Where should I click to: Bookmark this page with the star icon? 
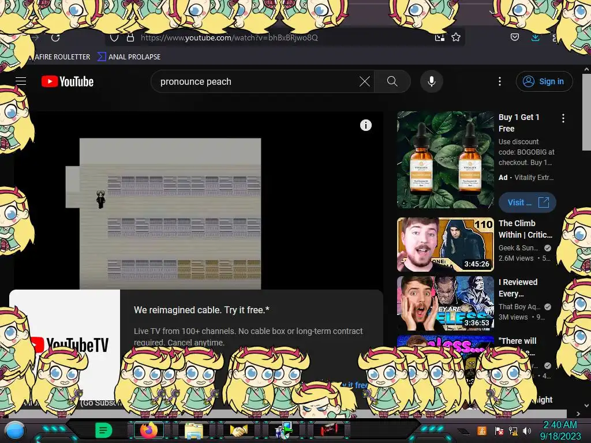[x=456, y=37]
